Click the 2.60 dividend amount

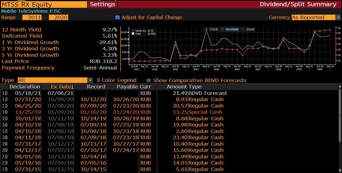182,131
